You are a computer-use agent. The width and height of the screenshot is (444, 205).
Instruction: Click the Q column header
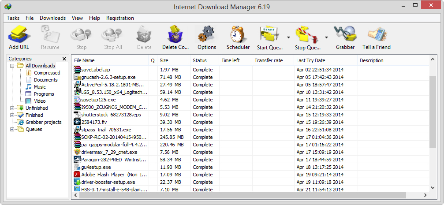[x=153, y=60]
